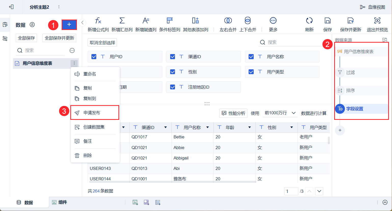This screenshot has height=211, width=392.
Task: Open the 用户信息维度表 three-dot menu
Action: tap(74, 63)
